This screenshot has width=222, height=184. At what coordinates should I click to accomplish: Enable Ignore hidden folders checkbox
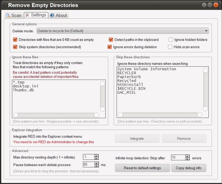point(171,40)
